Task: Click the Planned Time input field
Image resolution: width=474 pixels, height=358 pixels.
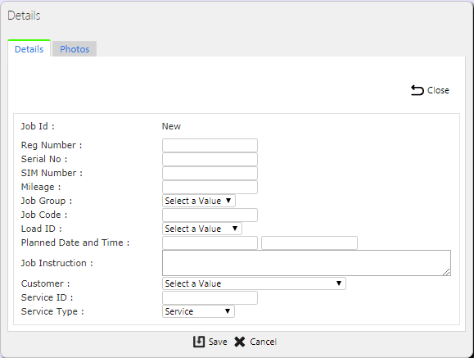Action: pyautogui.click(x=309, y=242)
